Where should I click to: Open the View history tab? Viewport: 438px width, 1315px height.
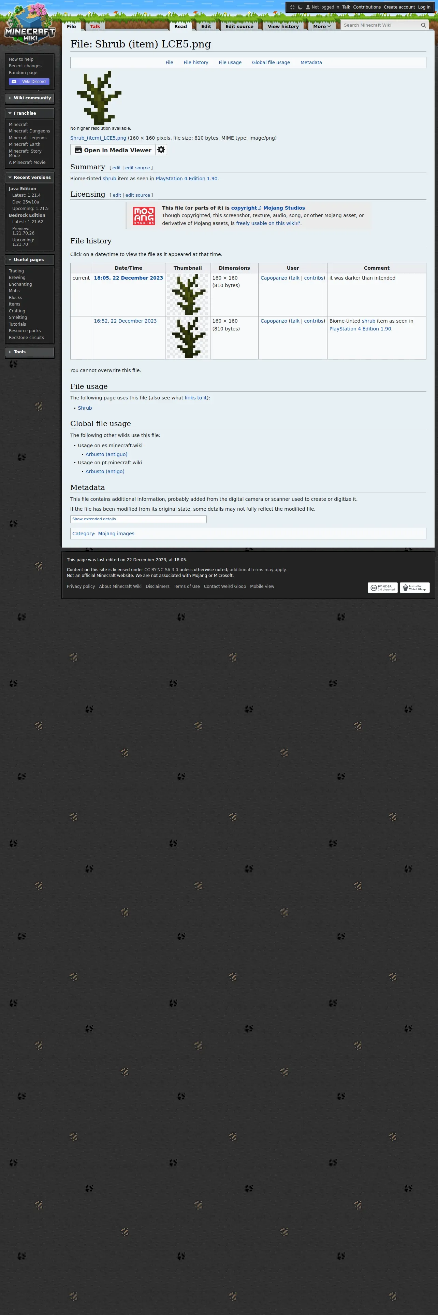283,27
